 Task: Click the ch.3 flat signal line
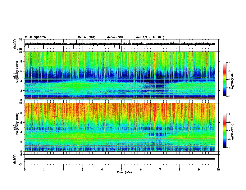coord(120,159)
